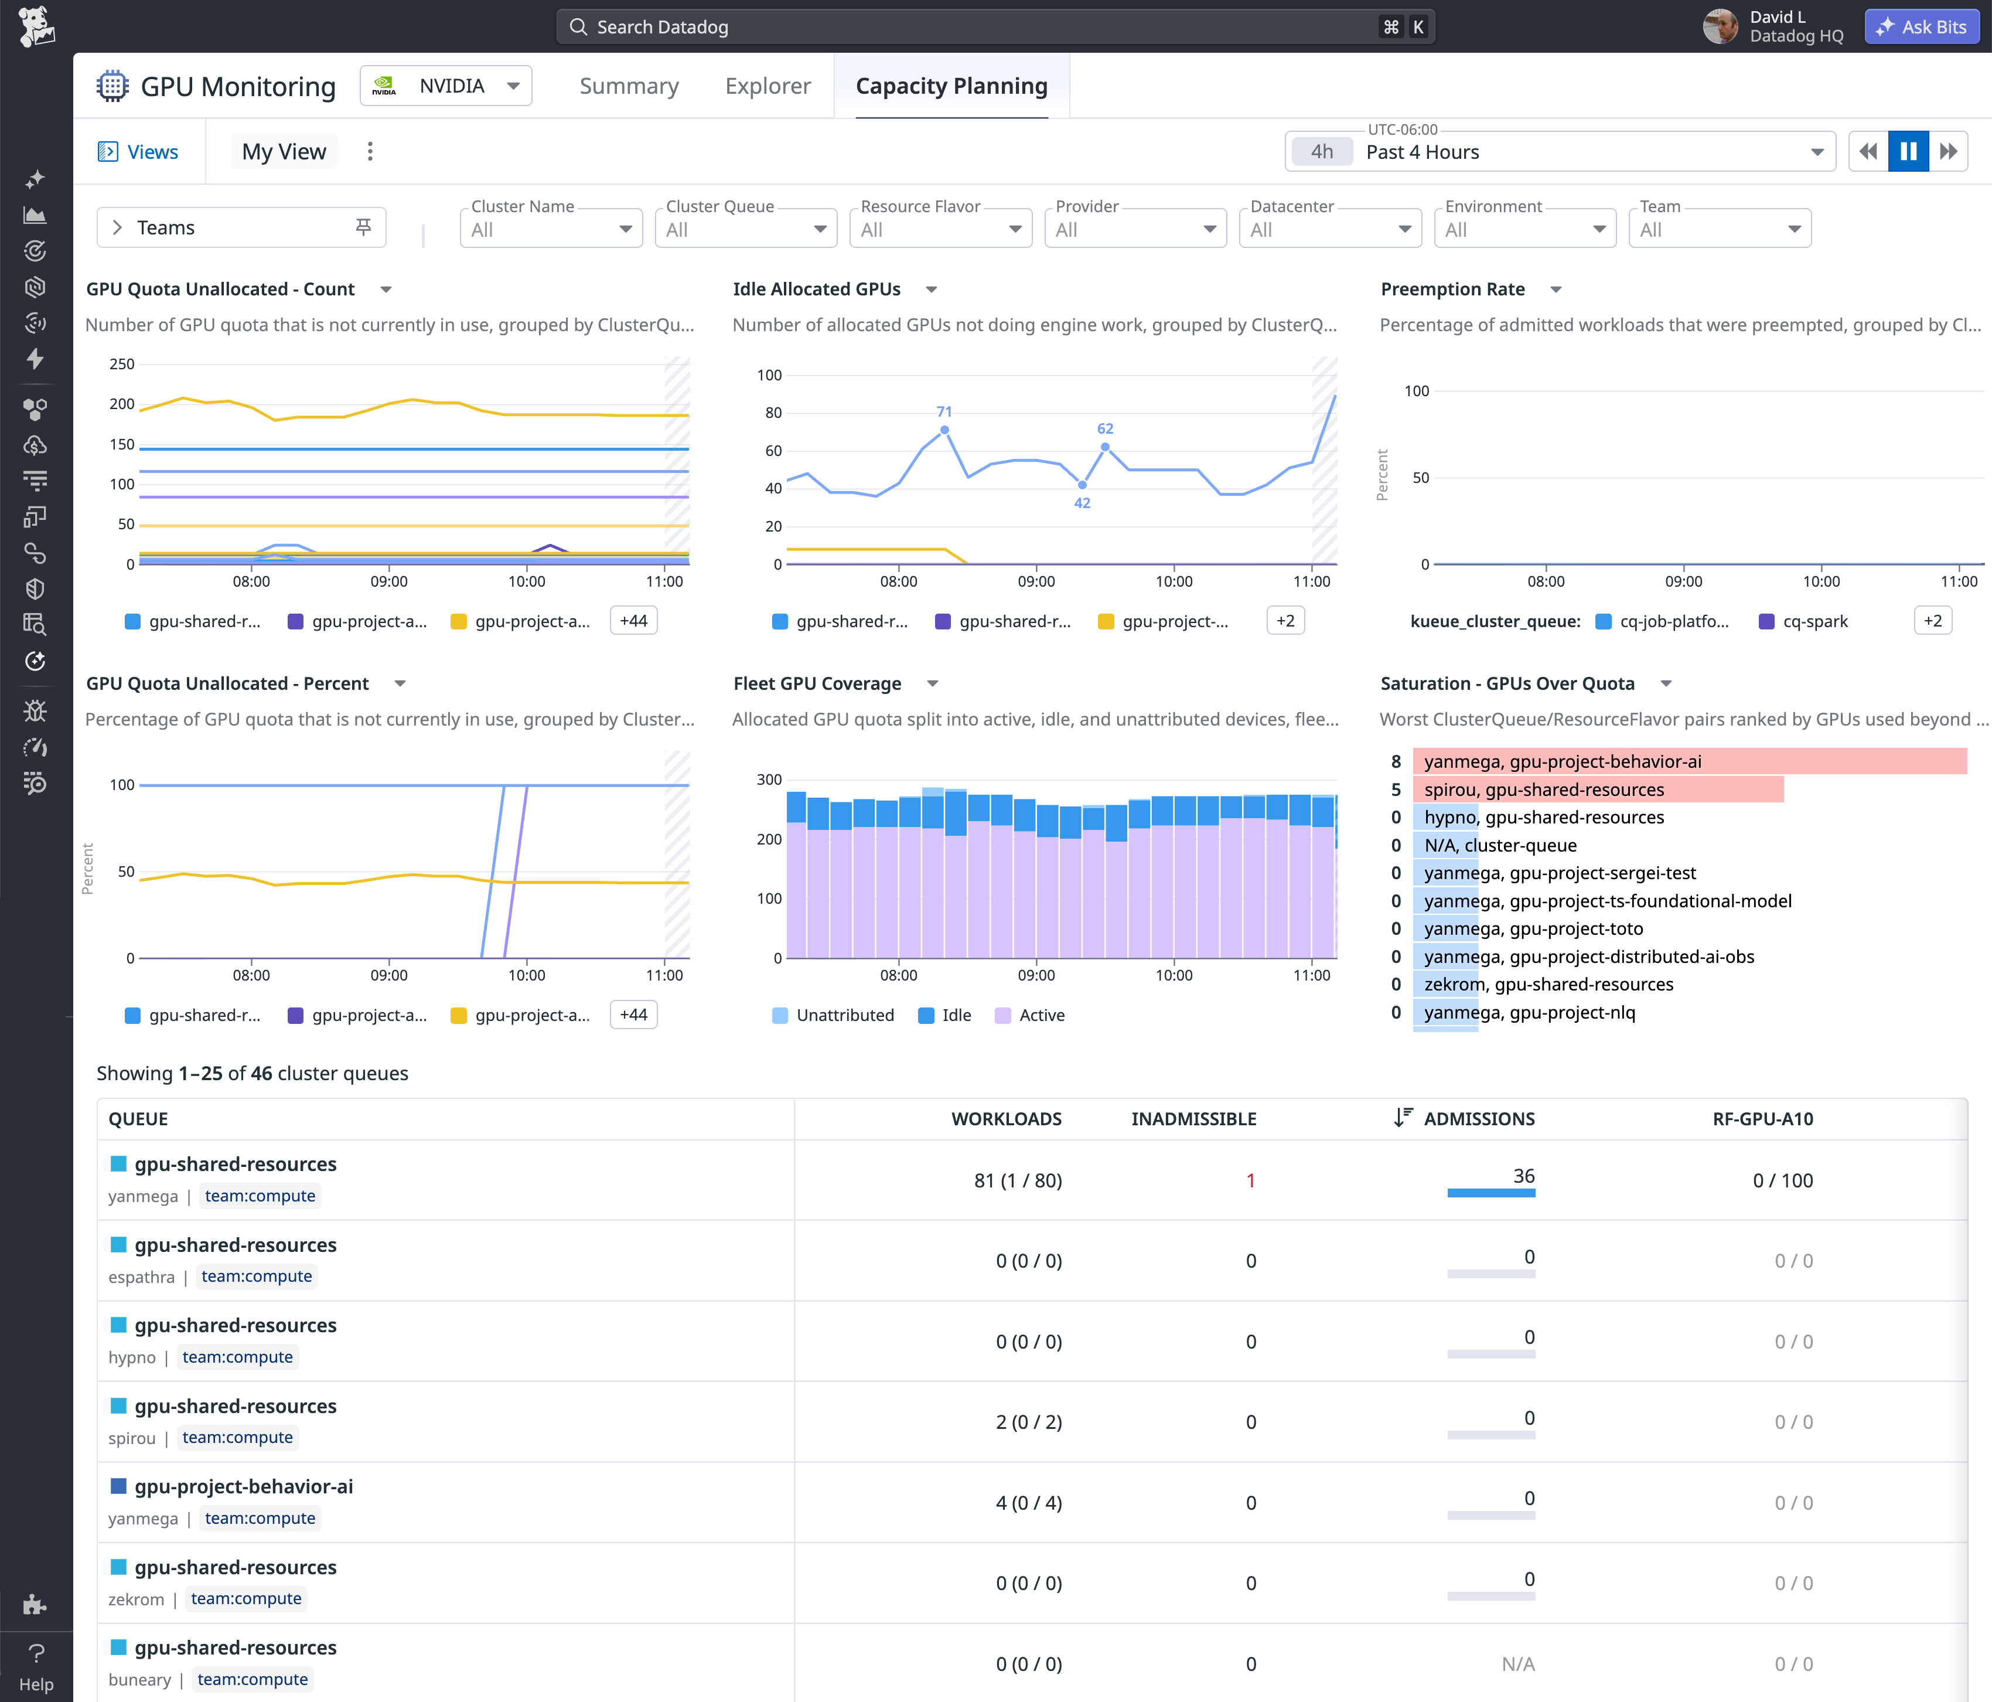Open the Datacenter filter dropdown
The image size is (1992, 1702).
click(x=1331, y=229)
